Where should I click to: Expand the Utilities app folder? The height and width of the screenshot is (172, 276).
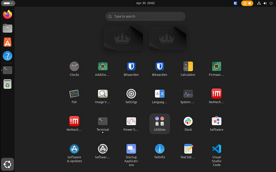pos(160,124)
